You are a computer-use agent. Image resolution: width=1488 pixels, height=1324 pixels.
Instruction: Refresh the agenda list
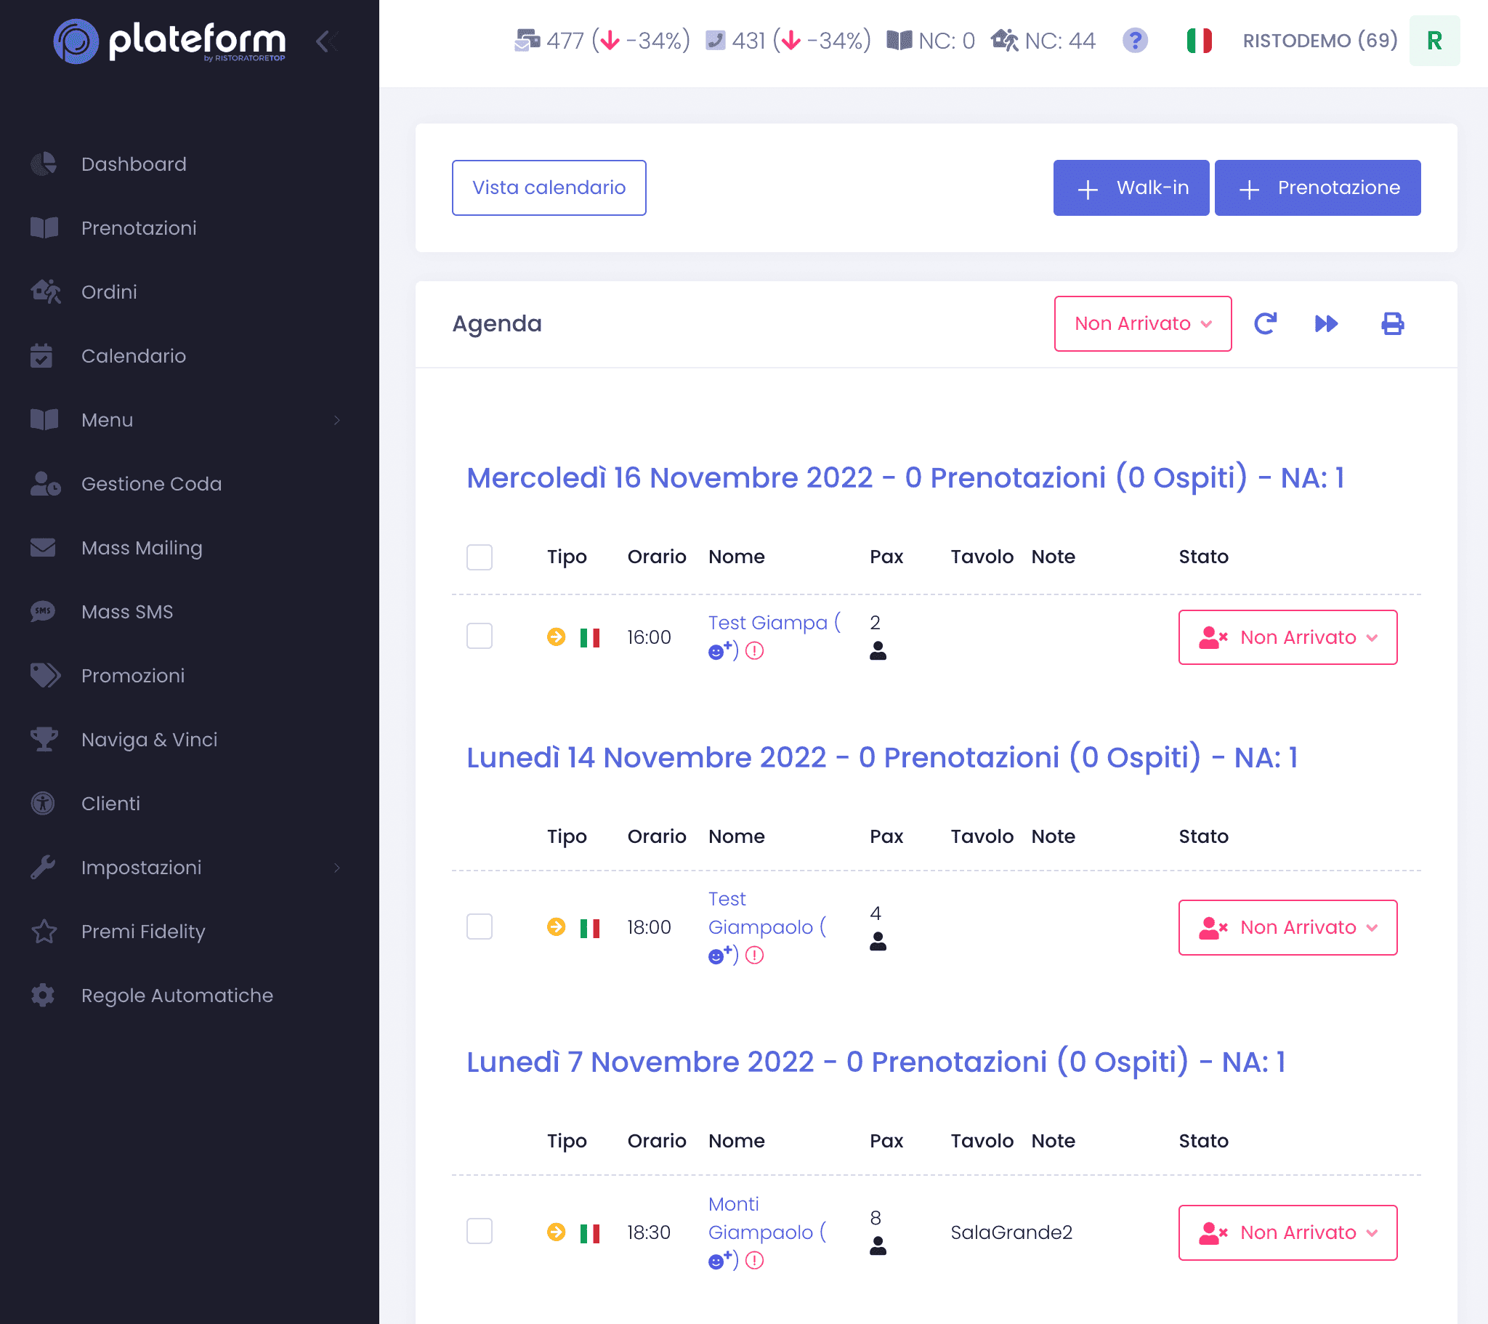1265,323
